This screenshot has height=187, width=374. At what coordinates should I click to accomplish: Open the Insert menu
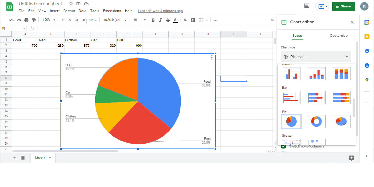click(55, 11)
